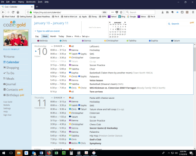Open a new browser tab with plus
Image resolution: width=196 pixels, height=156 pixels.
37,7
